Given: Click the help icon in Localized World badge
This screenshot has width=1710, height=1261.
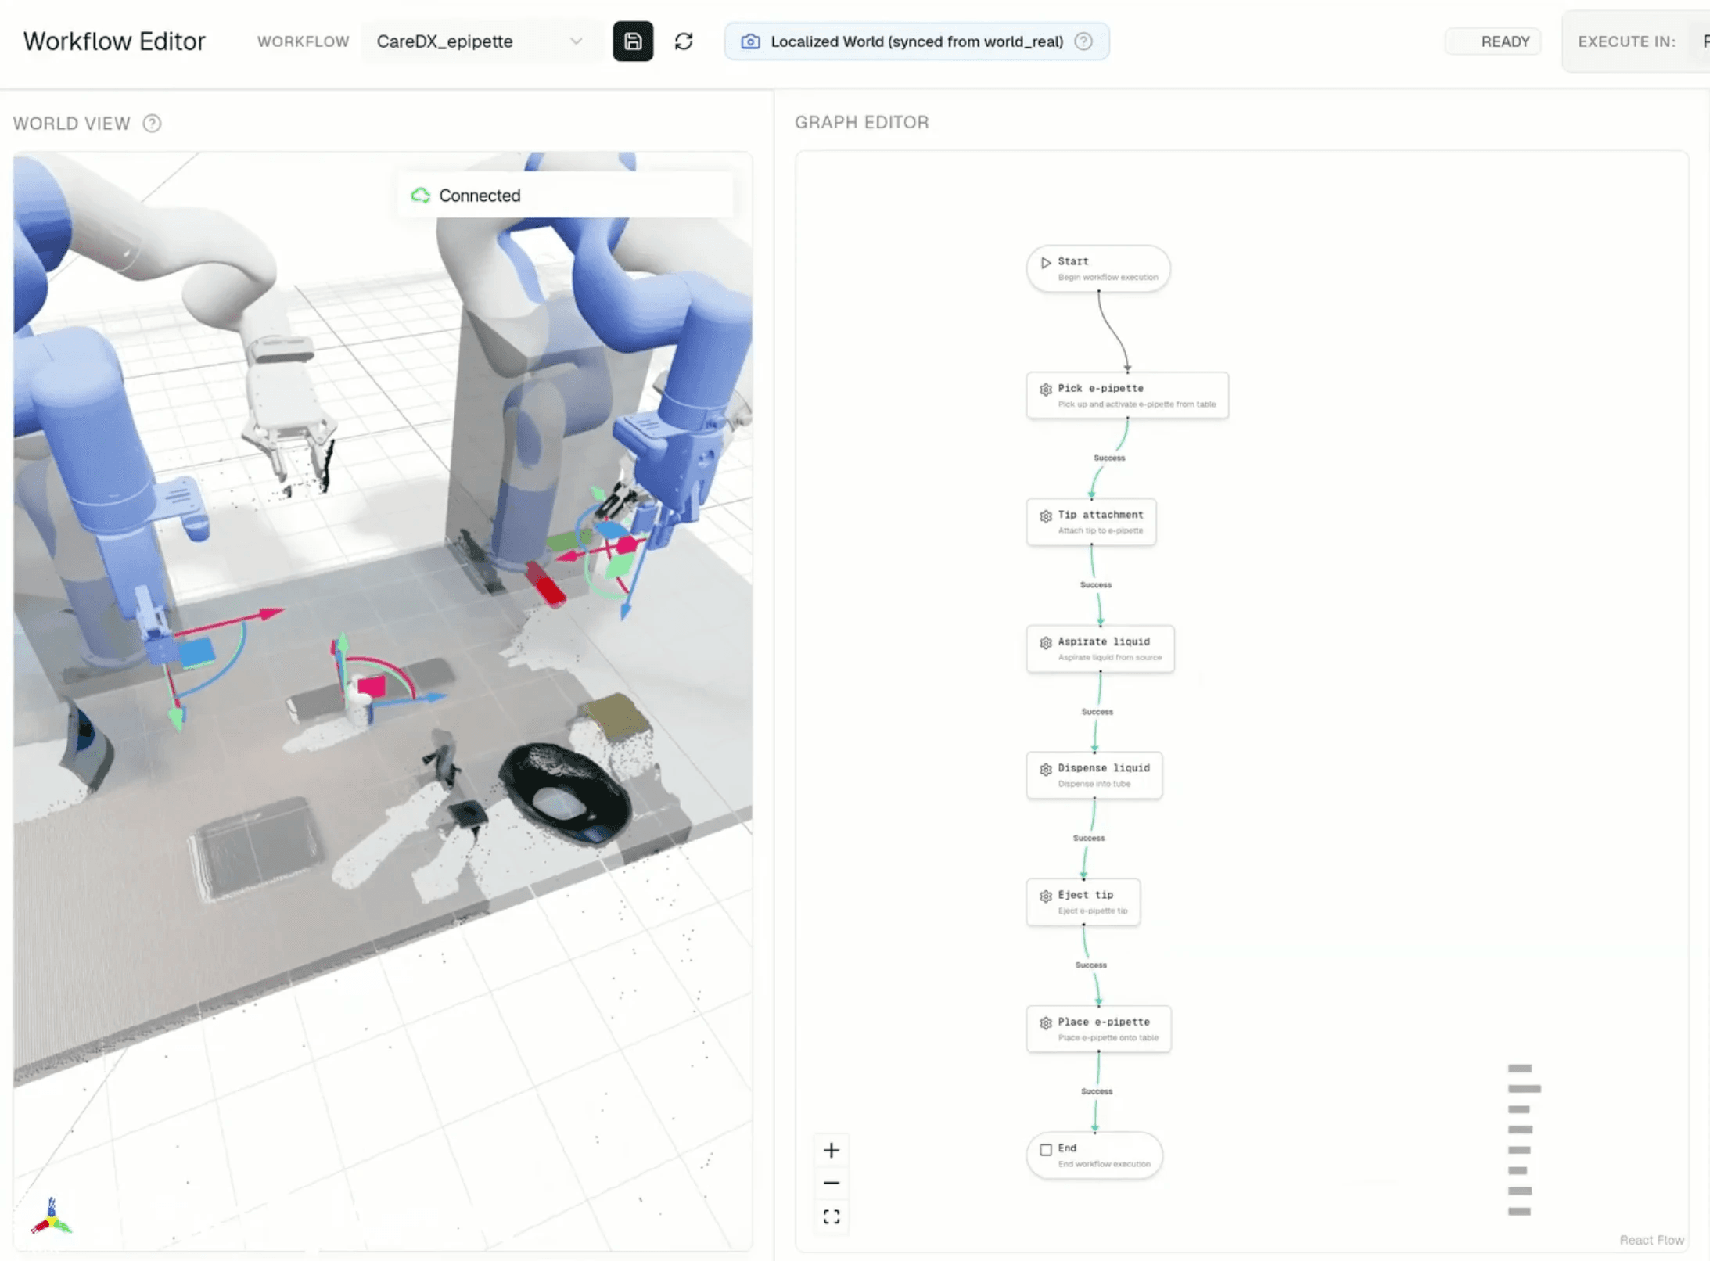Looking at the screenshot, I should tap(1083, 41).
